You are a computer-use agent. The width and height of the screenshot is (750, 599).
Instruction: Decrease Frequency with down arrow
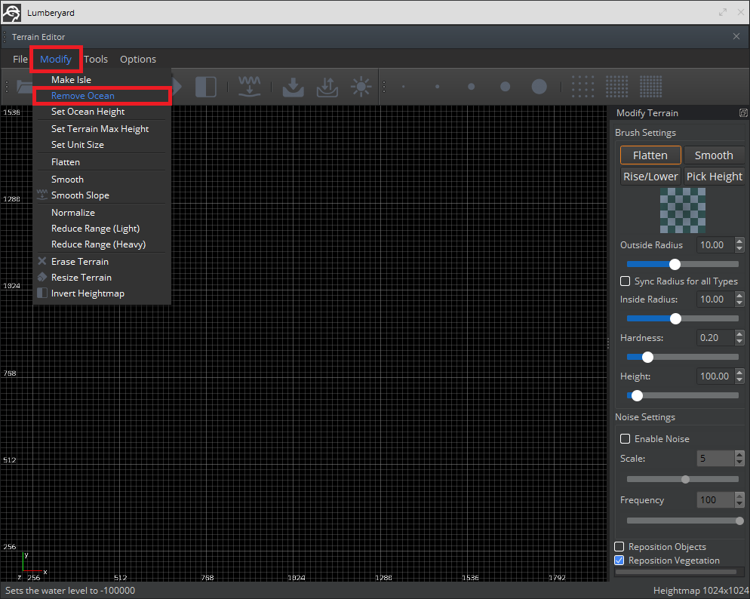pos(739,505)
